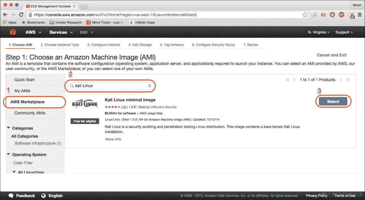Switch to Tag Instance tab
365x200 pixels.
pyautogui.click(x=172, y=45)
